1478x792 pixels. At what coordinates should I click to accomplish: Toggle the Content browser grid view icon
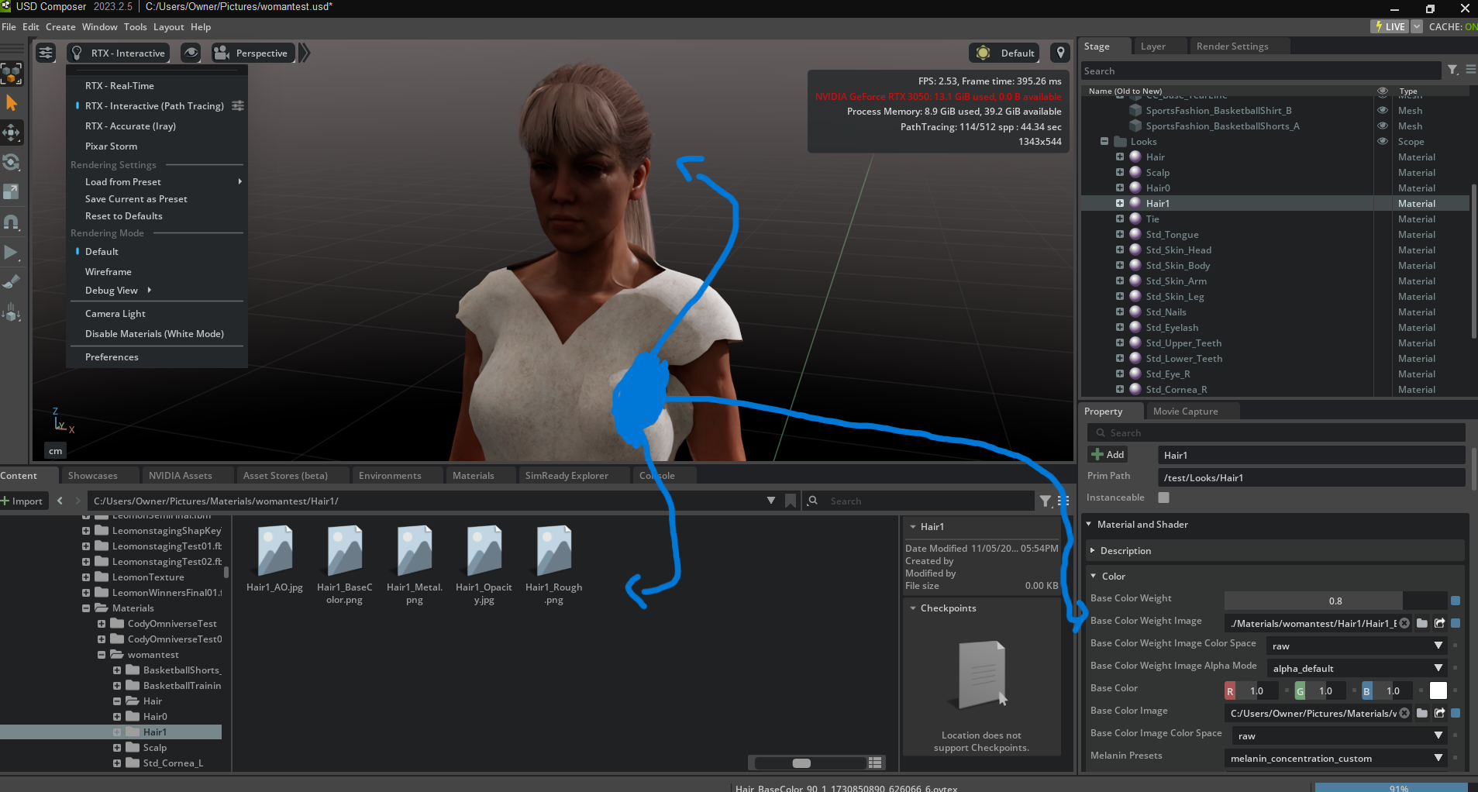[x=876, y=763]
